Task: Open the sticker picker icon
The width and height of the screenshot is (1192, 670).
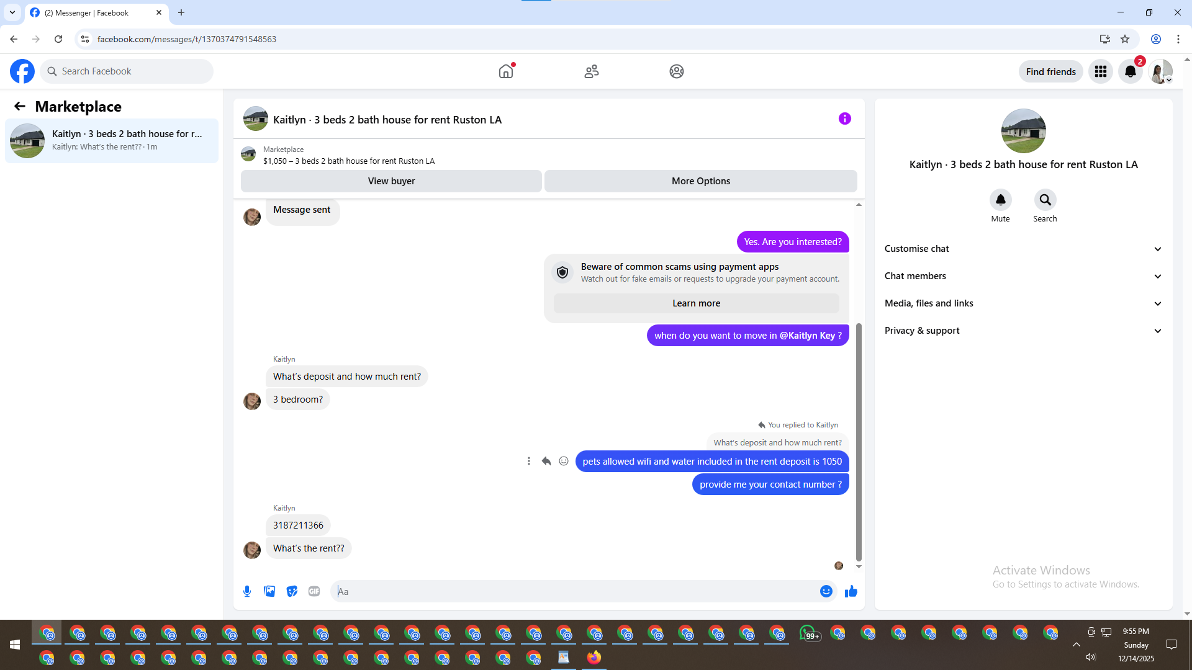Action: pyautogui.click(x=292, y=591)
